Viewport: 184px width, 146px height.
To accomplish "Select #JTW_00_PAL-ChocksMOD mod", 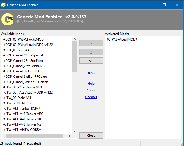I will coord(23,87).
